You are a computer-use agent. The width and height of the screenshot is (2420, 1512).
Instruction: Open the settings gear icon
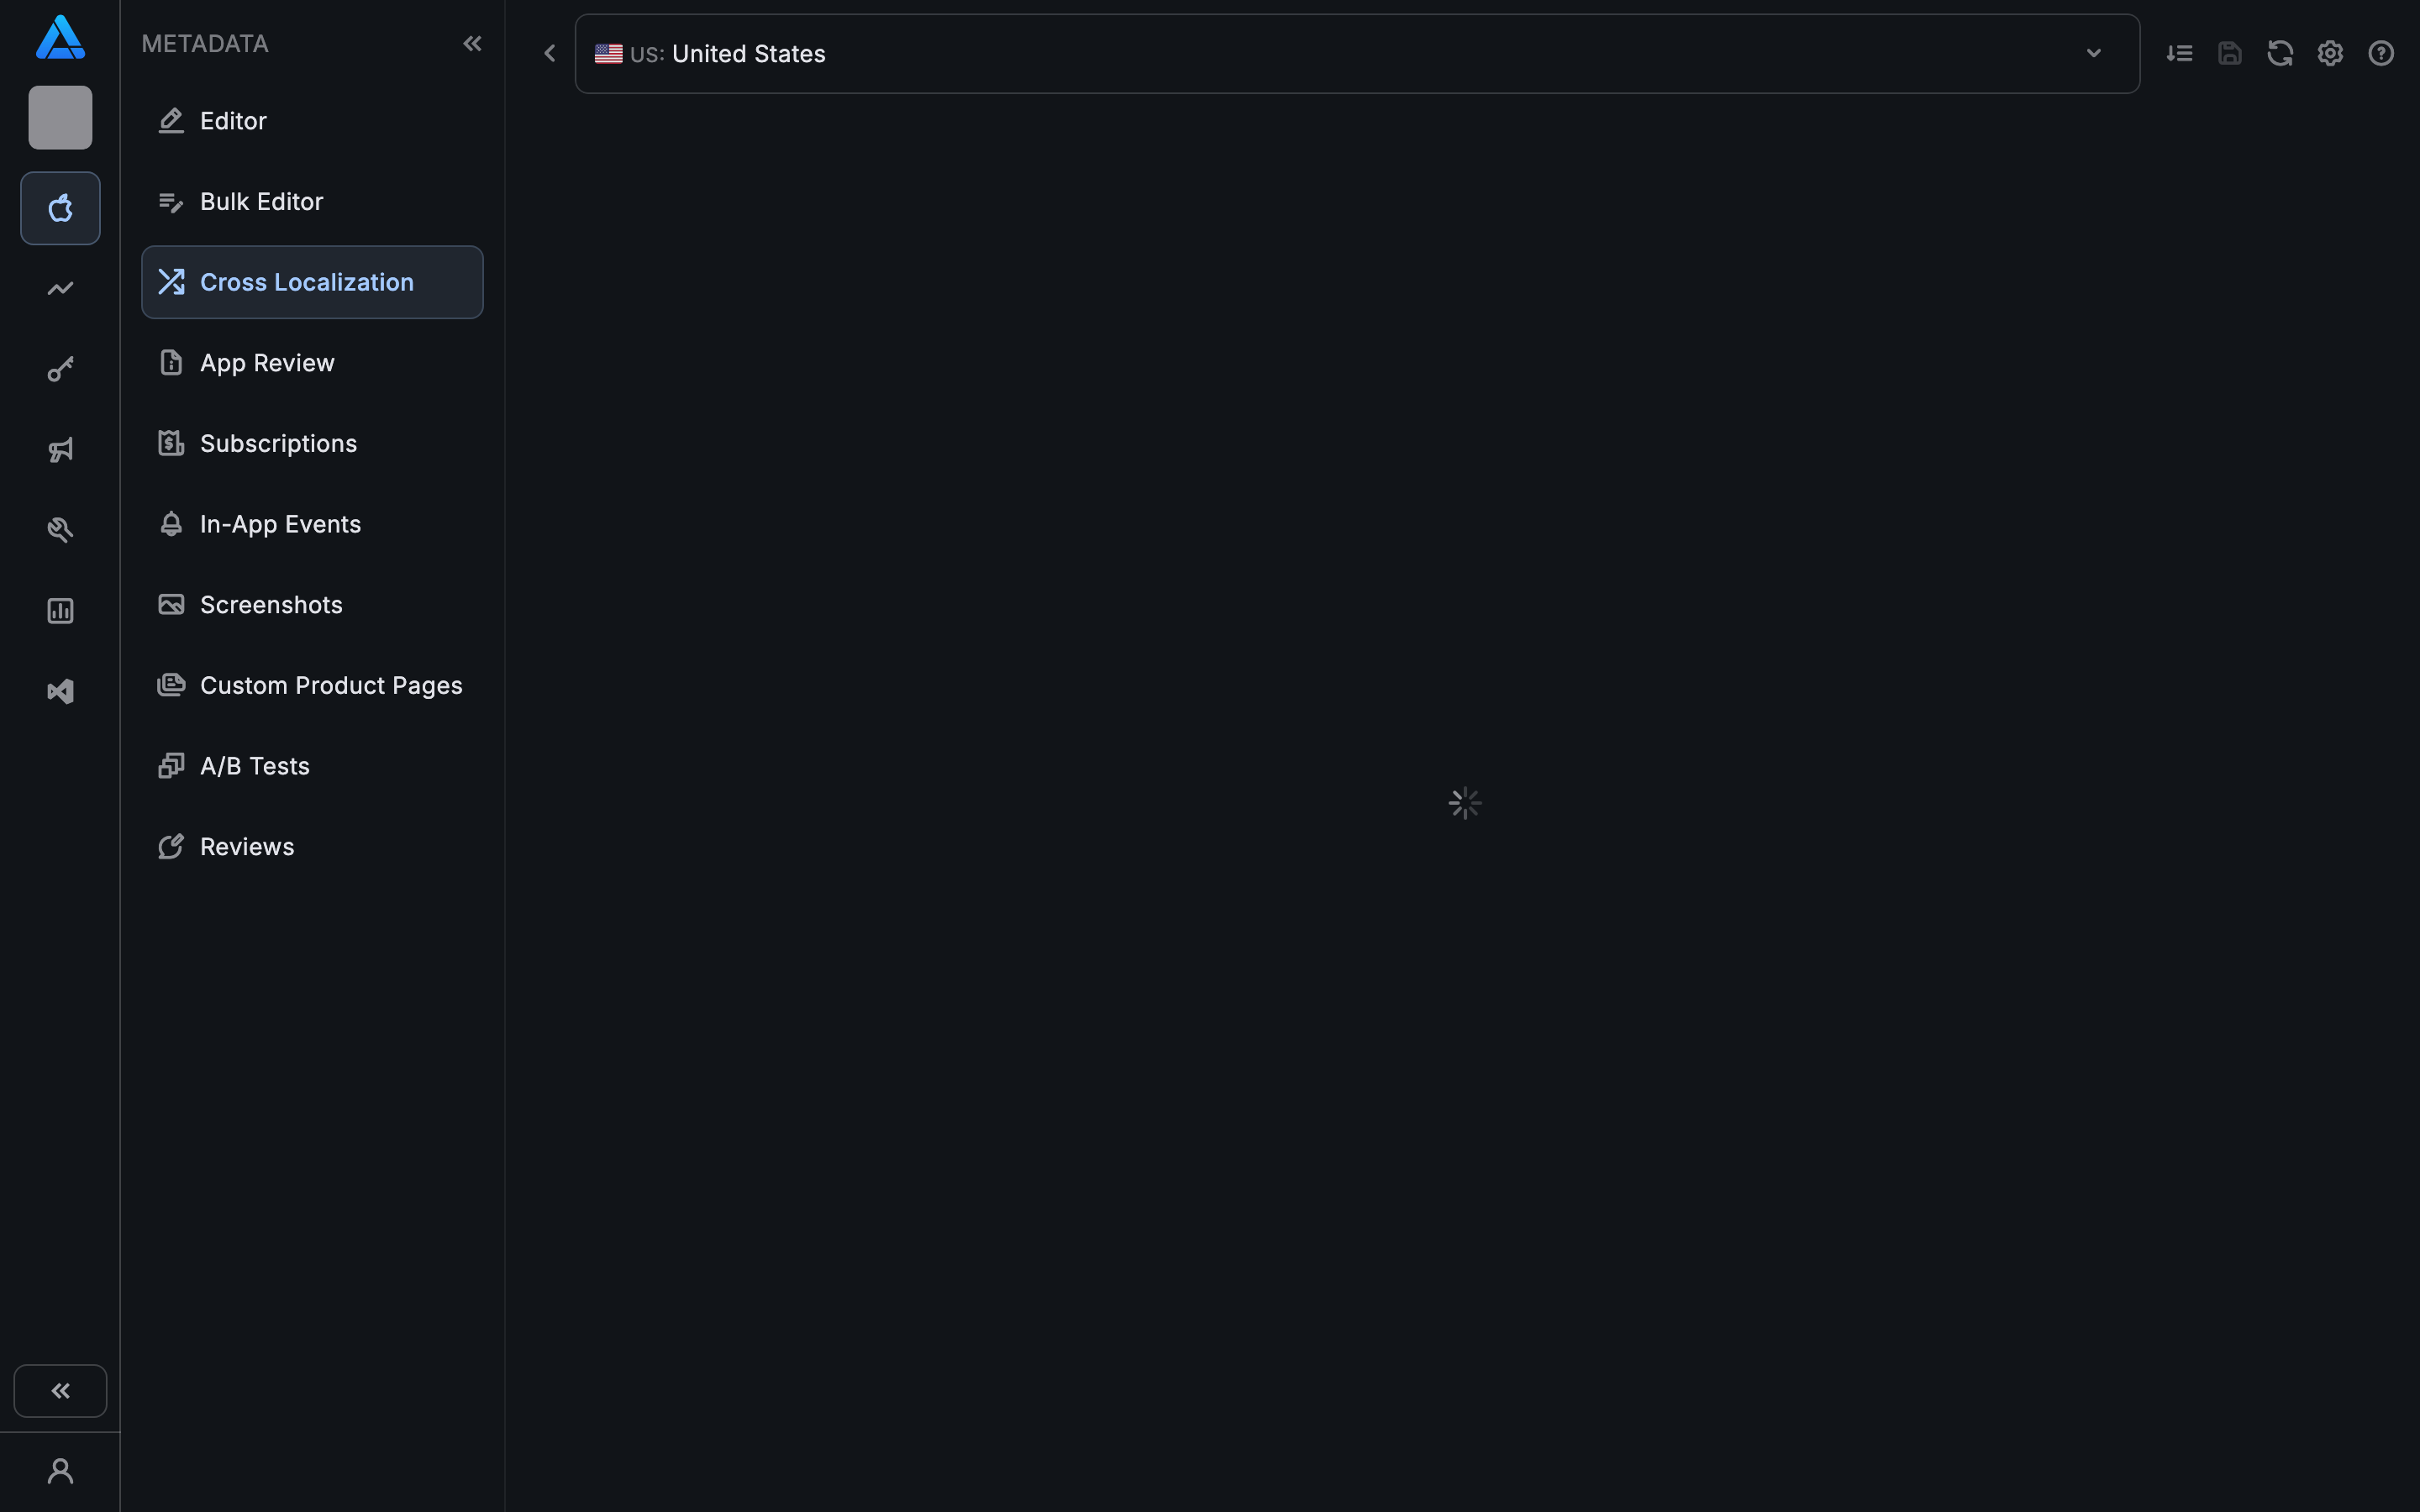pos(2330,53)
